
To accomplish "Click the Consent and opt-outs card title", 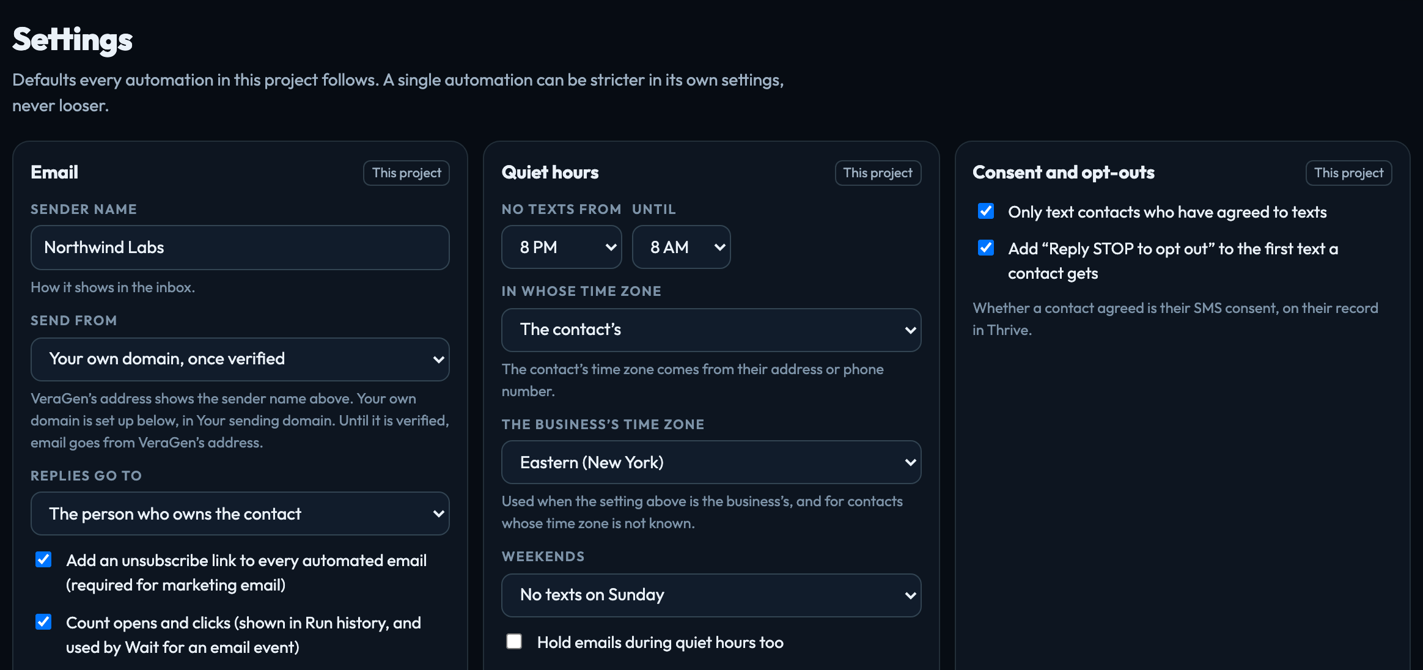I will (x=1064, y=172).
